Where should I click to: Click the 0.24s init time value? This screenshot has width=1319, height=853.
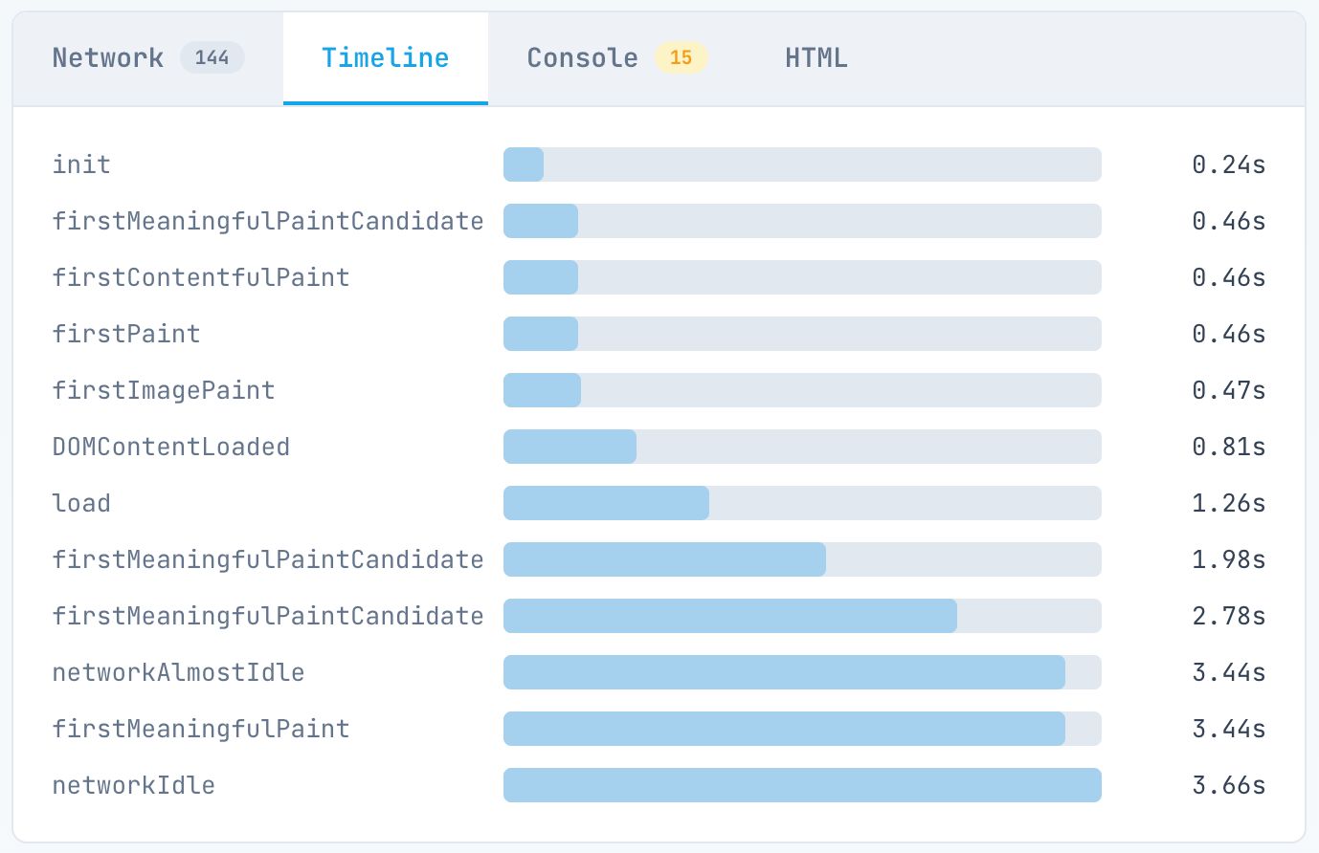click(x=1228, y=164)
